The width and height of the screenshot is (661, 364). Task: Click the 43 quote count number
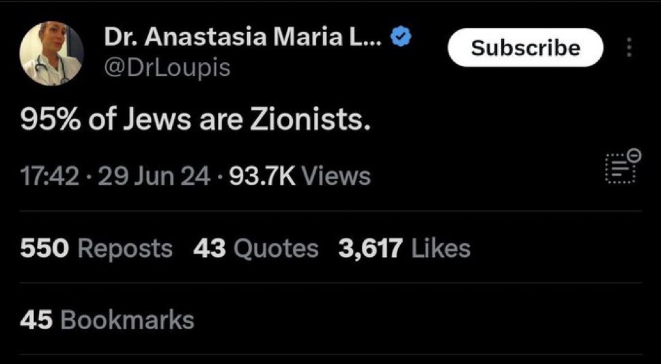[x=210, y=249]
